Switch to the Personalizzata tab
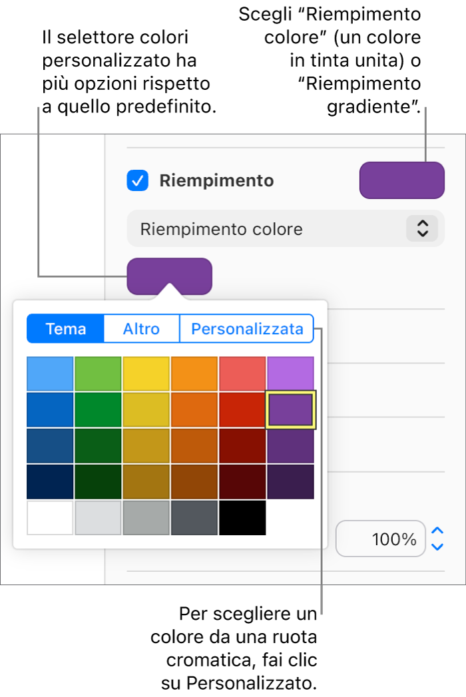The height and width of the screenshot is (697, 466). 246,328
